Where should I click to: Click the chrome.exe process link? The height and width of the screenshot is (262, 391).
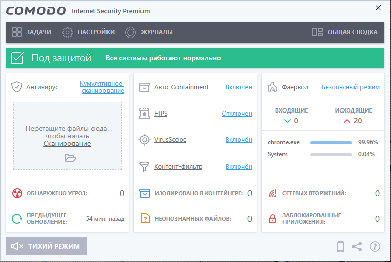coord(283,142)
